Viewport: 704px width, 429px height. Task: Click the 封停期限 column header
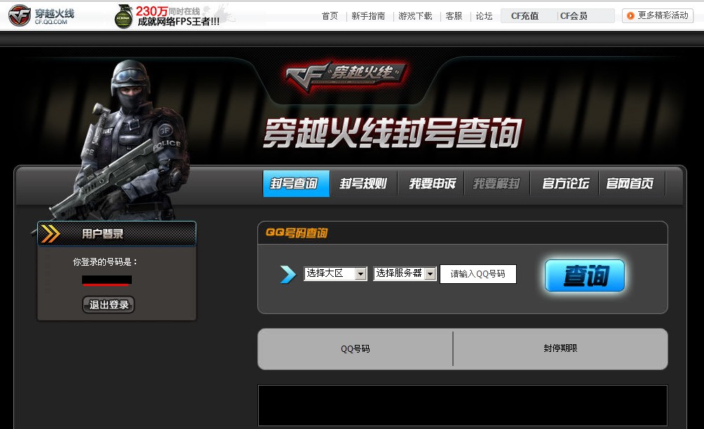(x=560, y=348)
